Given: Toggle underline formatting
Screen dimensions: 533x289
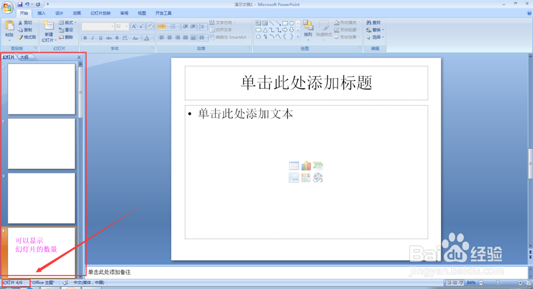Looking at the screenshot, I should 101,38.
